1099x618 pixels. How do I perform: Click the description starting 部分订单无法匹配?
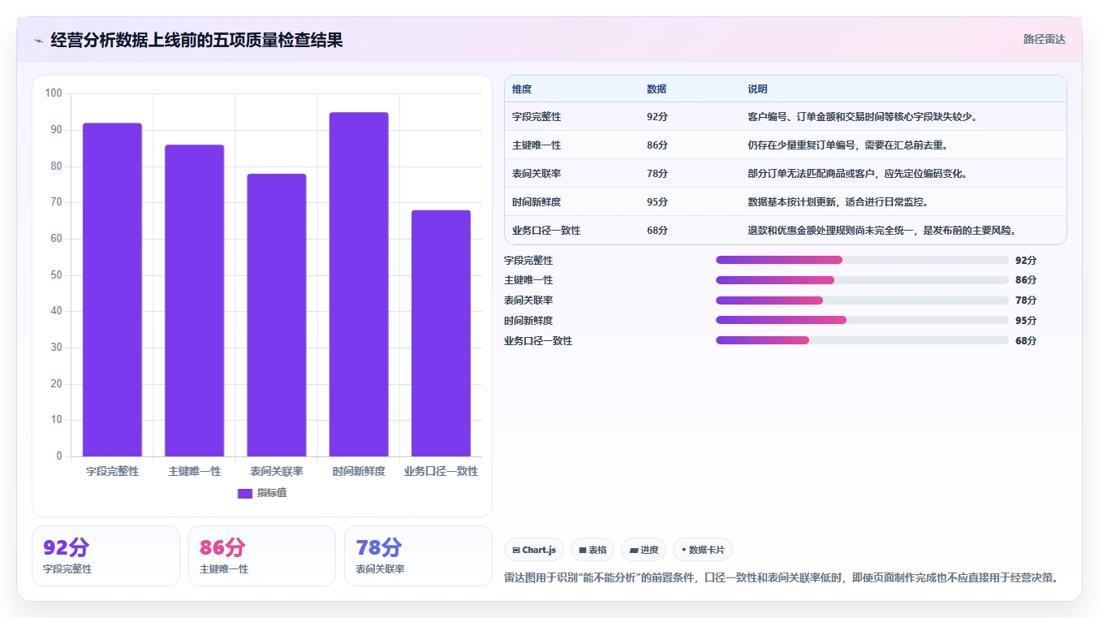click(859, 174)
